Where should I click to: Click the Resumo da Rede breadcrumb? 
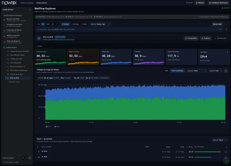pos(27,3)
